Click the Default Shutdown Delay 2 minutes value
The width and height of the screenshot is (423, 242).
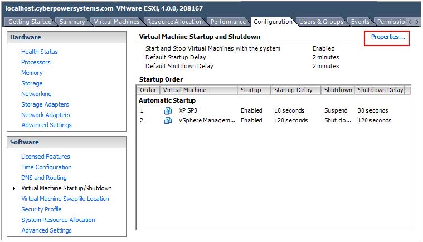coord(325,66)
